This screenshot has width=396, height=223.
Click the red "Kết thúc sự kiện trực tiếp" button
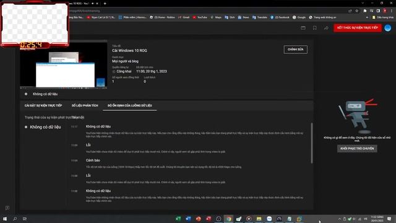[358, 28]
